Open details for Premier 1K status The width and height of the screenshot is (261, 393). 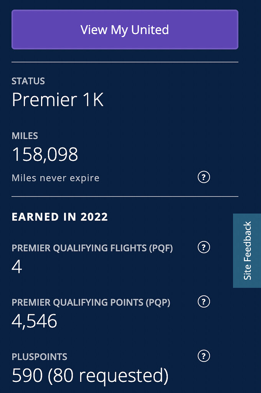point(57,100)
